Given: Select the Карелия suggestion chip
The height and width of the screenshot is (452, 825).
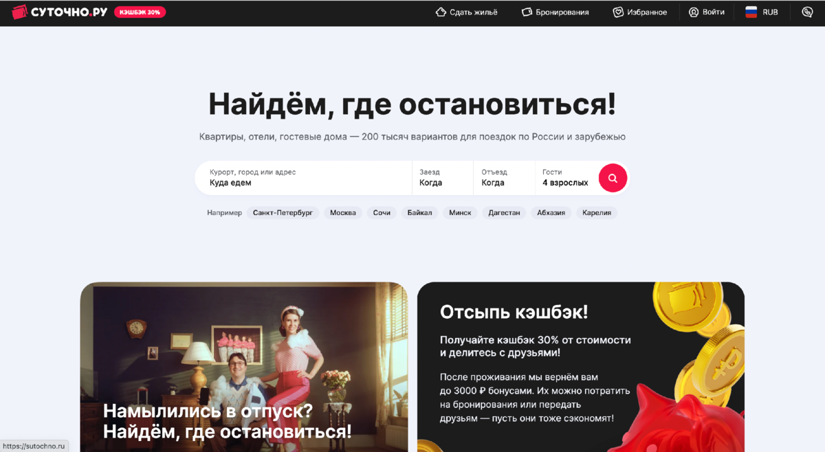Looking at the screenshot, I should [x=597, y=213].
